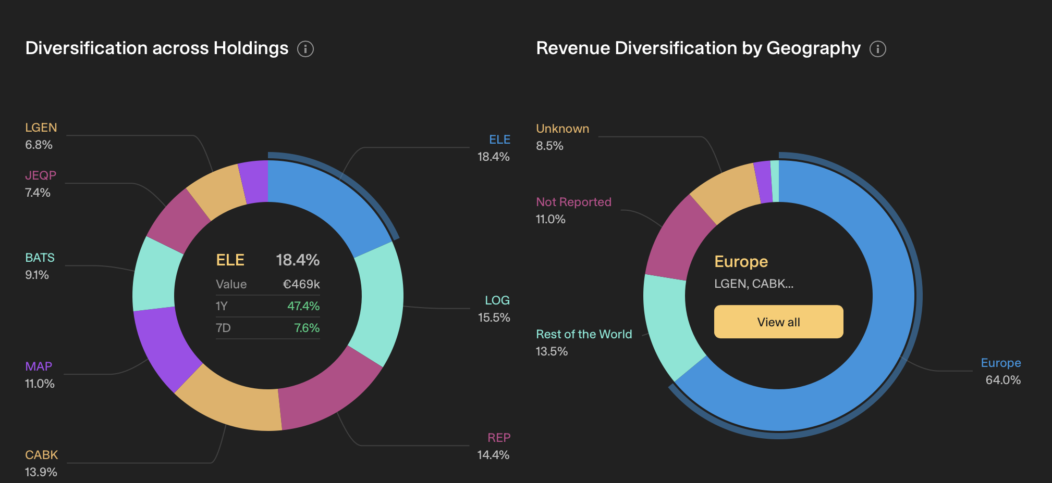Screen dimensions: 1052x483
Task: Click info icon beside Diversification across Holdings
Action: click(305, 49)
